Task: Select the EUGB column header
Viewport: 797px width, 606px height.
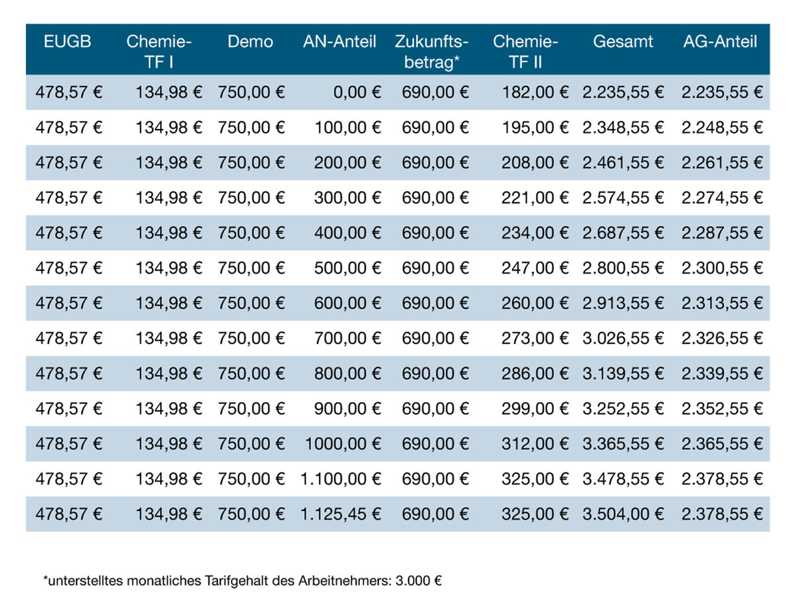Action: [x=67, y=42]
